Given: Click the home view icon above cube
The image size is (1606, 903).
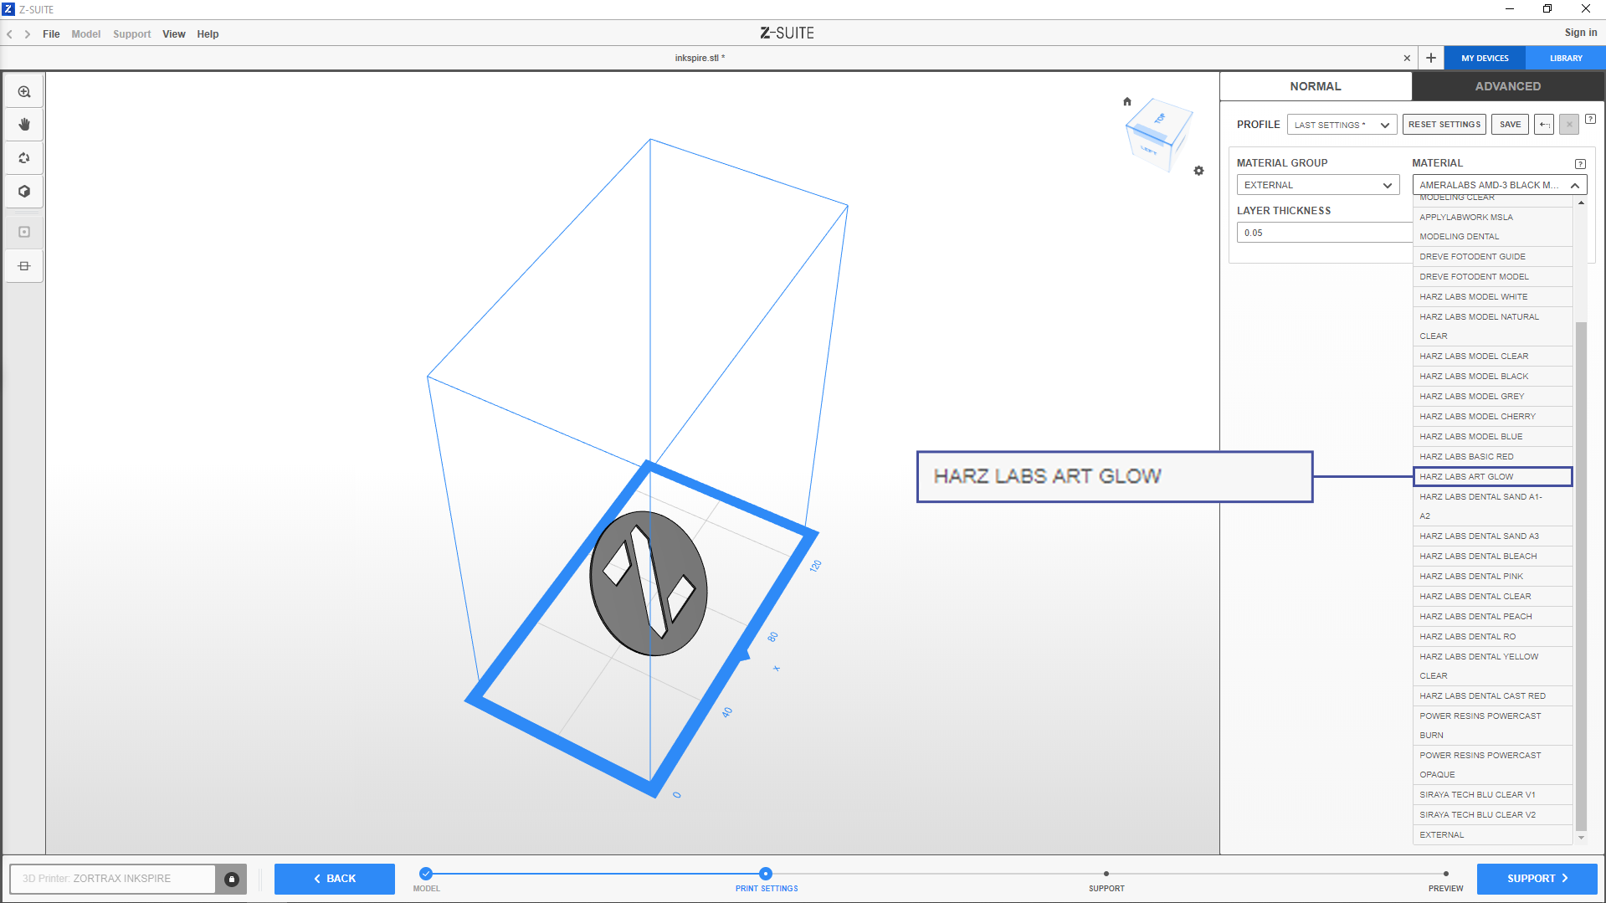Looking at the screenshot, I should (x=1126, y=102).
